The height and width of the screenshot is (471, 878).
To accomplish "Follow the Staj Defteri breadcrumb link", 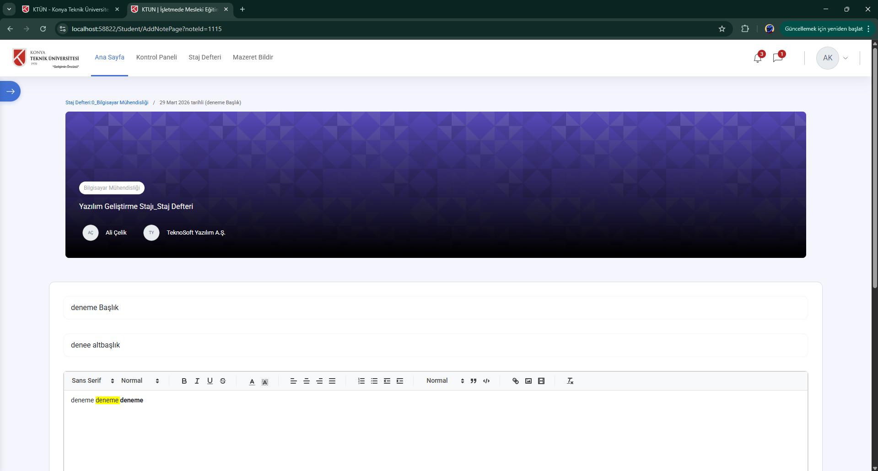I will click(x=107, y=102).
